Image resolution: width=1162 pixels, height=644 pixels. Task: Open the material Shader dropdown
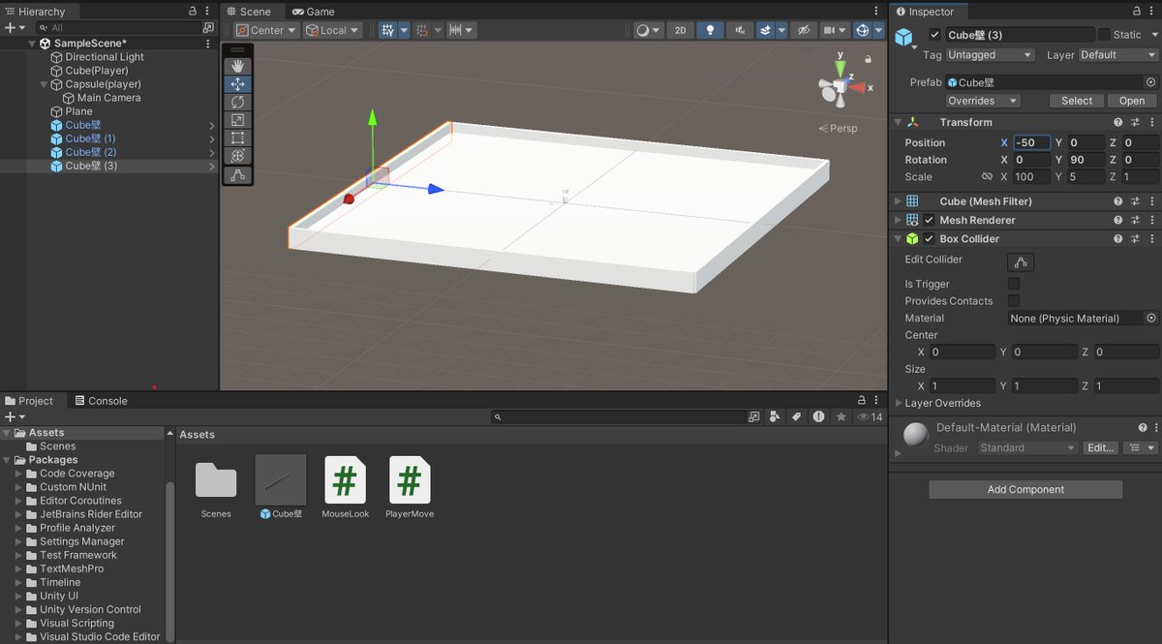[x=1027, y=448]
